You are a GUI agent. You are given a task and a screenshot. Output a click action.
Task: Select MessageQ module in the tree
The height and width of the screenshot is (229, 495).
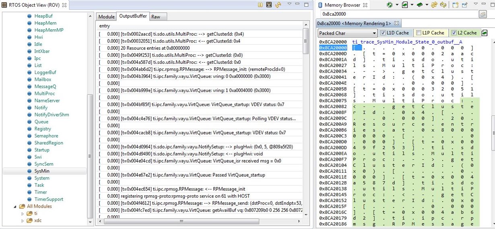point(45,86)
